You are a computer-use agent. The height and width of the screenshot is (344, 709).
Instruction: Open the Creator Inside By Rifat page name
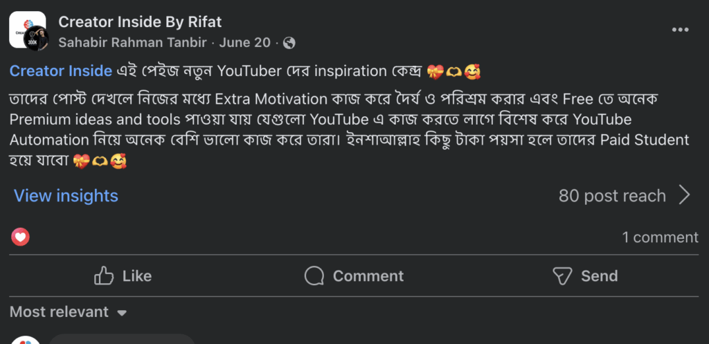pos(140,22)
